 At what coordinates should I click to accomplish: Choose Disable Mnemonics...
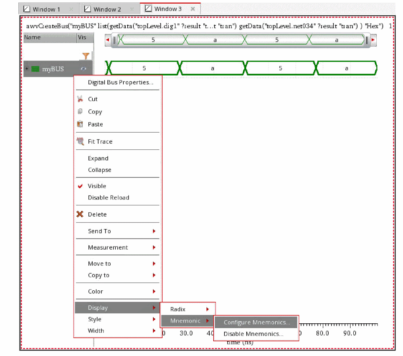[x=256, y=334]
